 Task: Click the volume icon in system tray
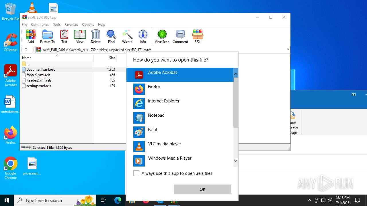[330, 200]
